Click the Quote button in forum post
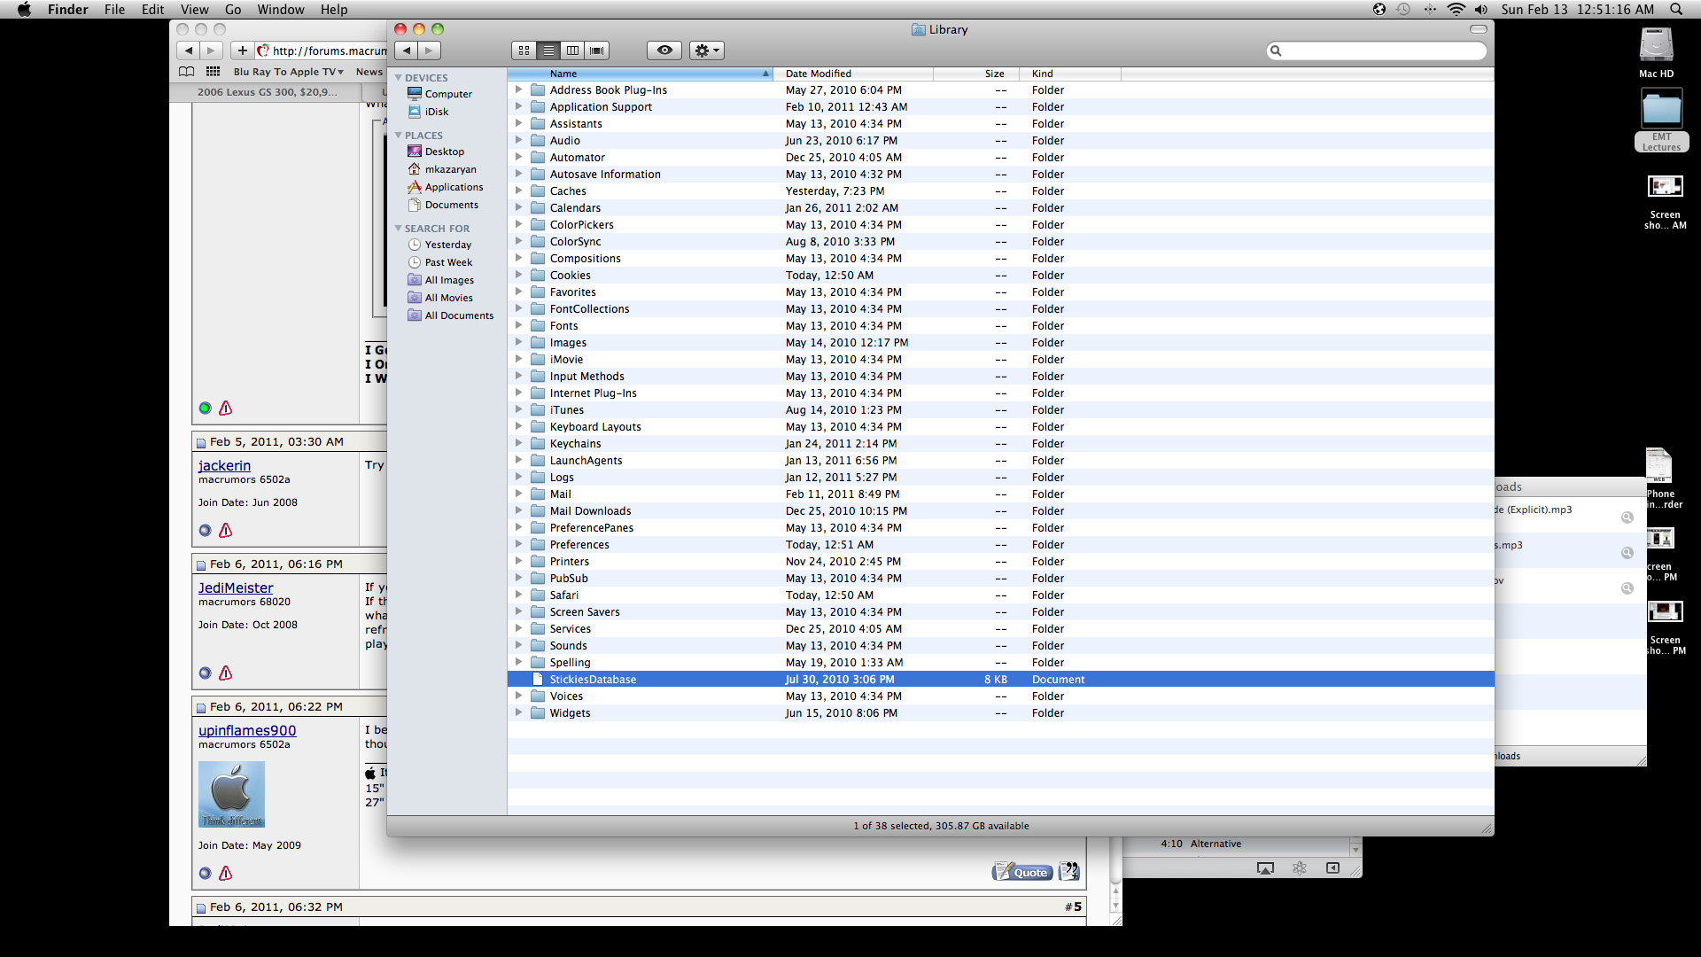The height and width of the screenshot is (957, 1701). tap(1023, 872)
